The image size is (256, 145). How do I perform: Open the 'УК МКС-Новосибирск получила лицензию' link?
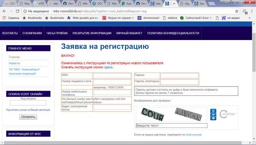tap(24, 71)
